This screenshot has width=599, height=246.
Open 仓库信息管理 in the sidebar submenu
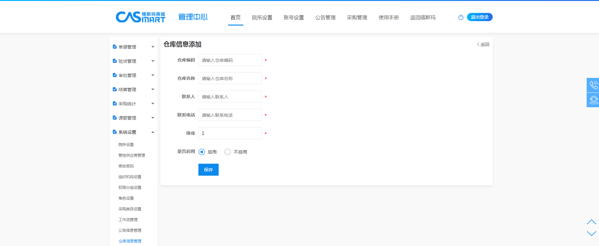pos(130,241)
